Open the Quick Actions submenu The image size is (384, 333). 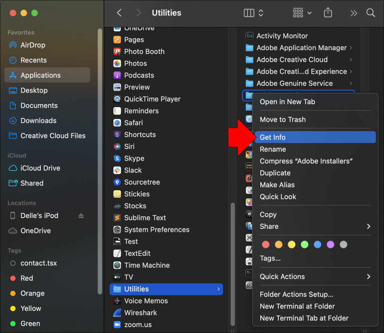tap(282, 276)
